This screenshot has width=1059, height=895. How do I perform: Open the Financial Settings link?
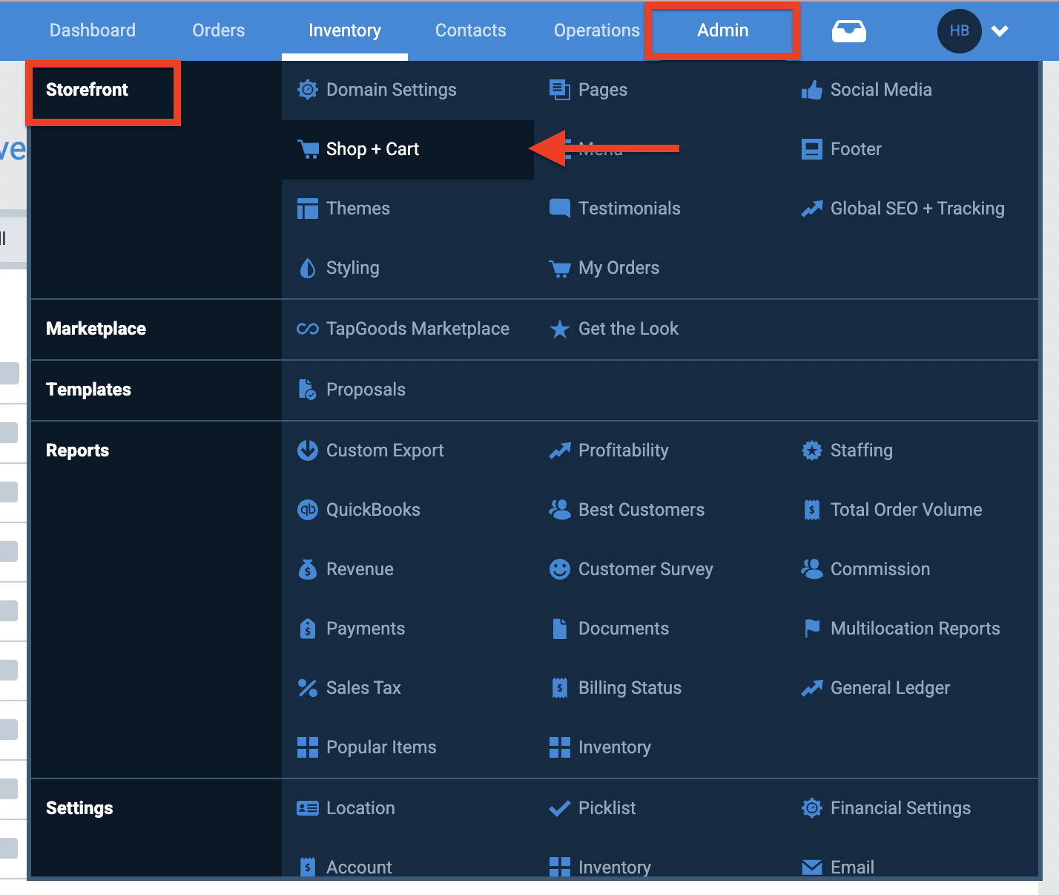point(900,808)
